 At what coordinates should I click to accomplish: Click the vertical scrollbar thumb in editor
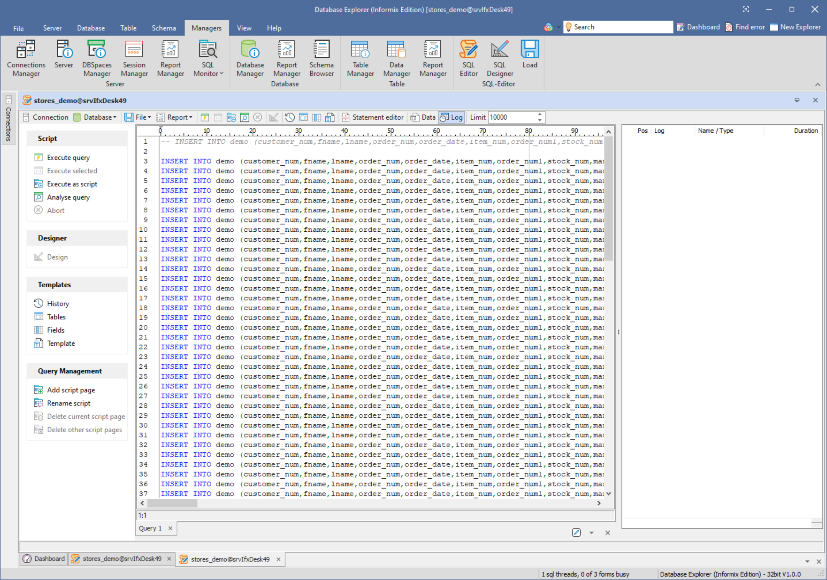[608, 199]
